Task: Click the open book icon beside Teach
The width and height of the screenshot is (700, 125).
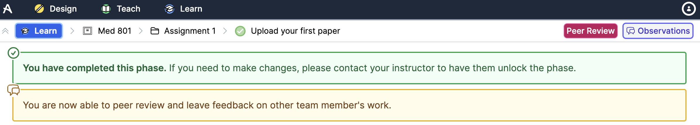Action: point(106,9)
